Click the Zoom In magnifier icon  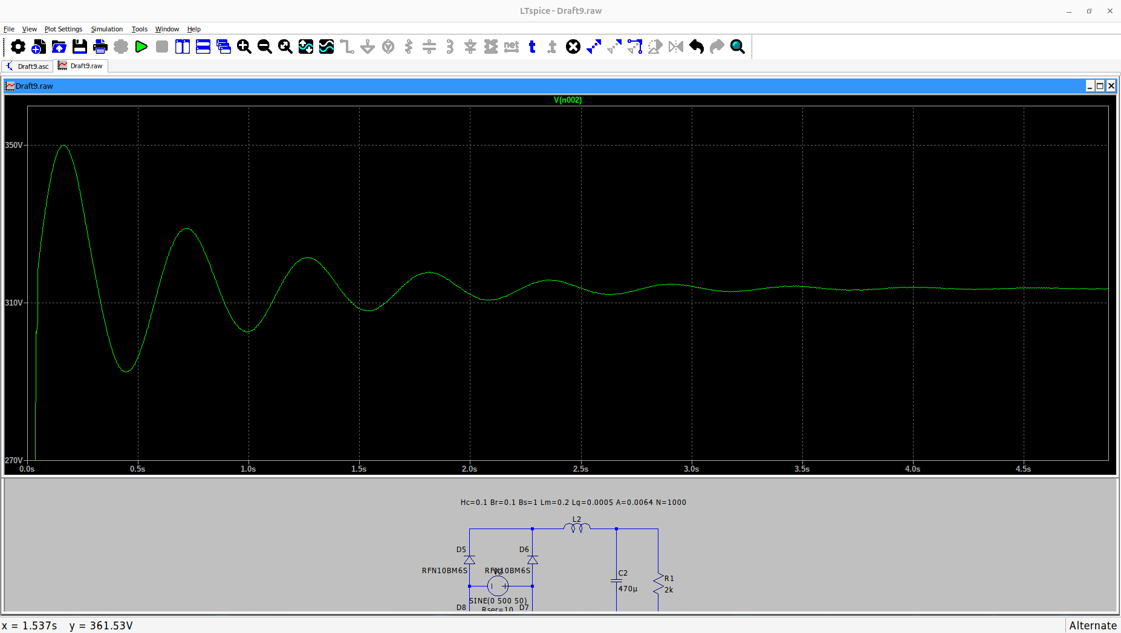coord(244,47)
